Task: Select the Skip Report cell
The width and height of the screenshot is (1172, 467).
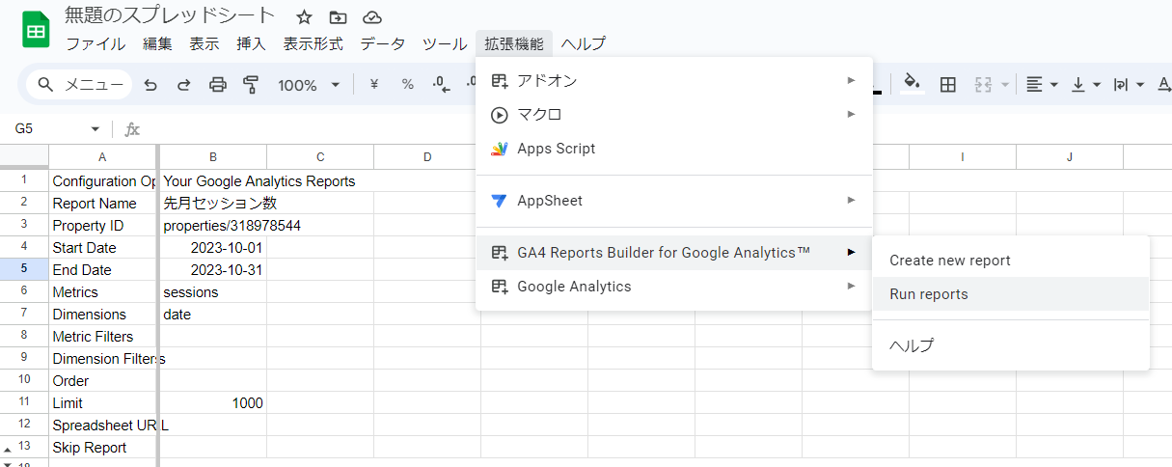Action: click(x=102, y=448)
